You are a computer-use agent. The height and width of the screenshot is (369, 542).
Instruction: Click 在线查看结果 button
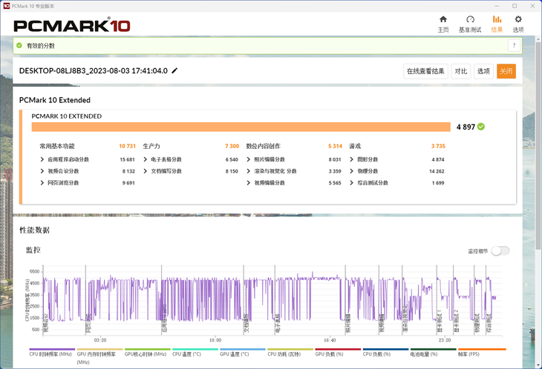[425, 71]
